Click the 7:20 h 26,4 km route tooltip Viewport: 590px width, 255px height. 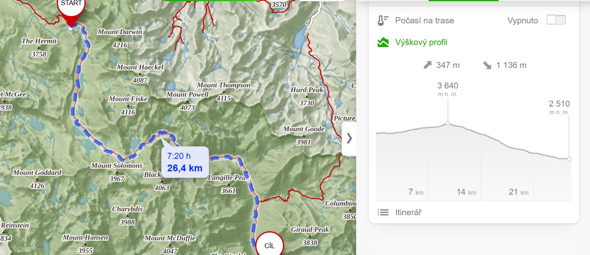185,162
